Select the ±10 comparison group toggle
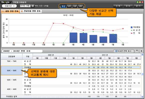145x99 pixels. point(69,6)
